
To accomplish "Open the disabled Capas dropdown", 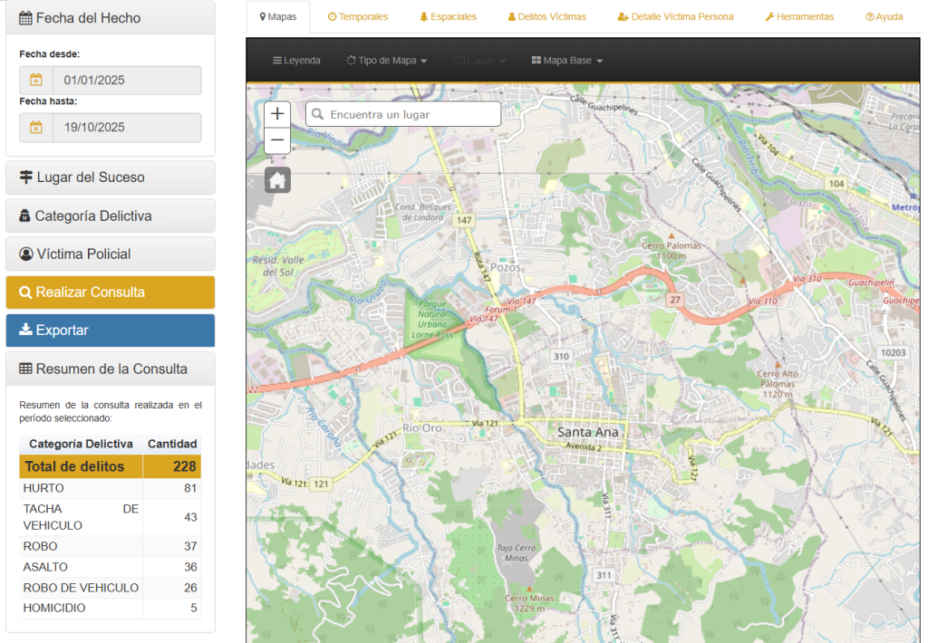I will click(x=479, y=61).
